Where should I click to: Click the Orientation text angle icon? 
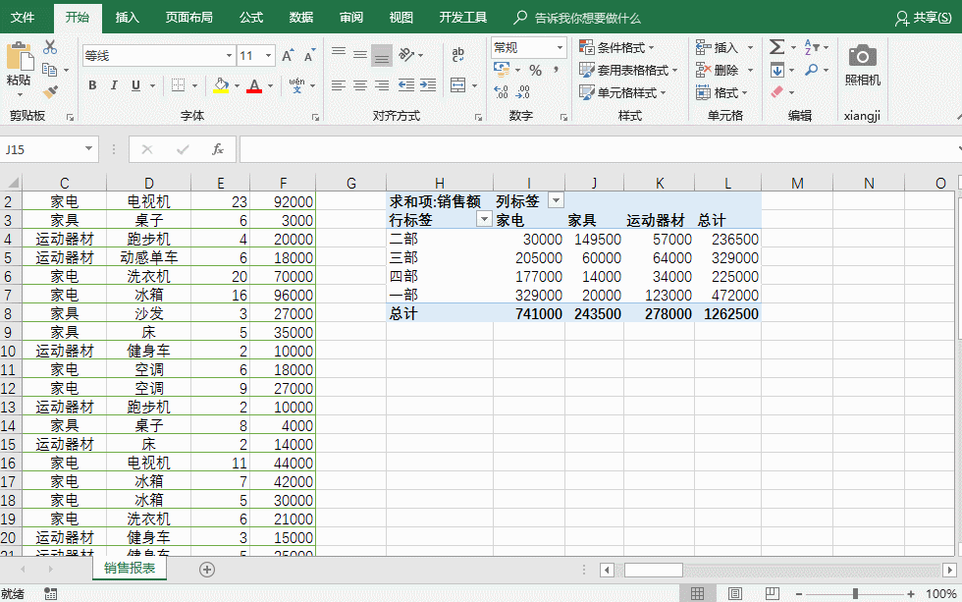pyautogui.click(x=406, y=55)
